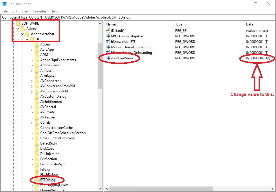
Task: Click the registry path address bar
Action: point(138,17)
